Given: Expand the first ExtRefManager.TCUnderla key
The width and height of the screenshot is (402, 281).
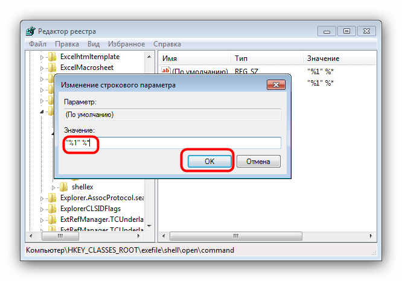Looking at the screenshot, I should point(42,220).
